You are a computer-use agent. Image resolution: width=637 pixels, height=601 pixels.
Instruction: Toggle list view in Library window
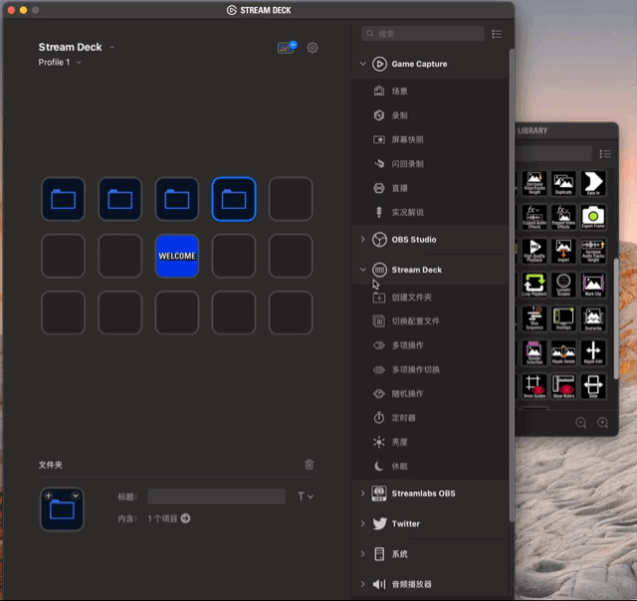pyautogui.click(x=605, y=153)
